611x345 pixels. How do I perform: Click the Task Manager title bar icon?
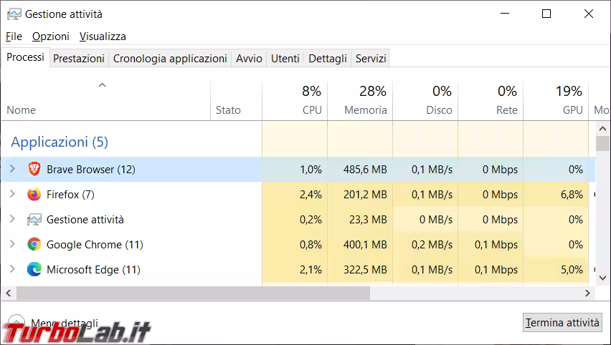(13, 14)
